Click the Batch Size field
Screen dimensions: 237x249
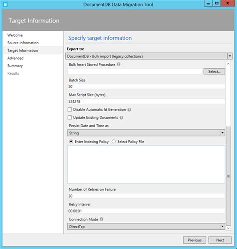coord(146,86)
